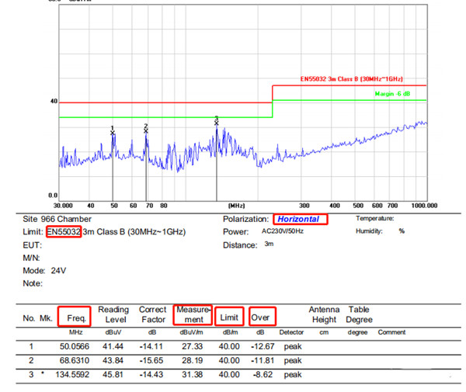The height and width of the screenshot is (392, 466).
Task: Click the 134.5592 frequency cell
Action: click(73, 375)
